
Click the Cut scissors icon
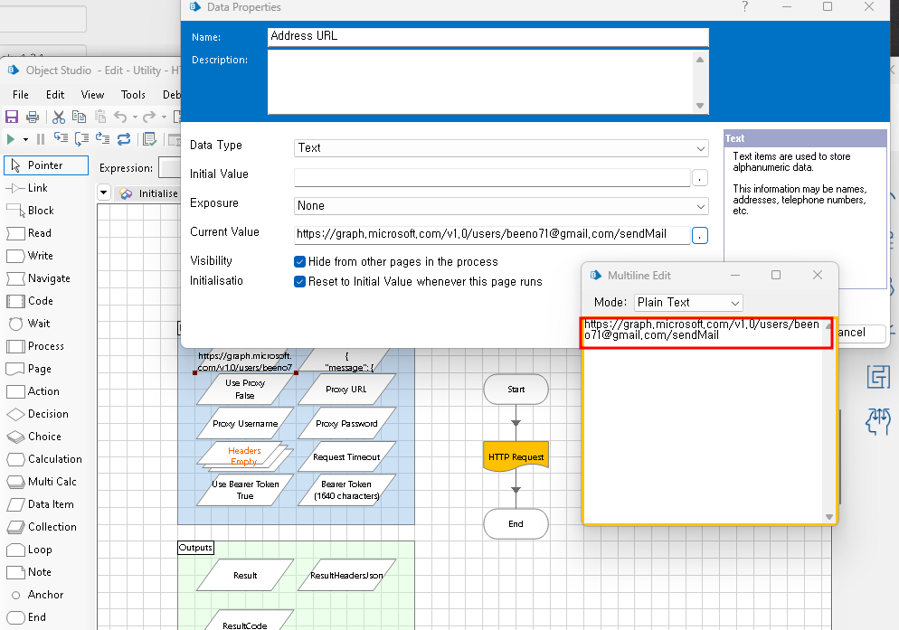[x=59, y=117]
